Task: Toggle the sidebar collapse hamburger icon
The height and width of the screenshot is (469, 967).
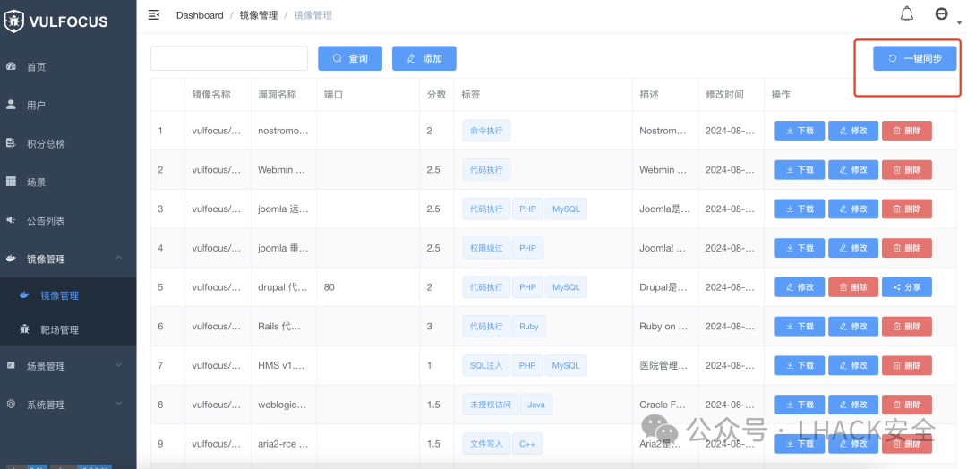Action: [x=154, y=15]
